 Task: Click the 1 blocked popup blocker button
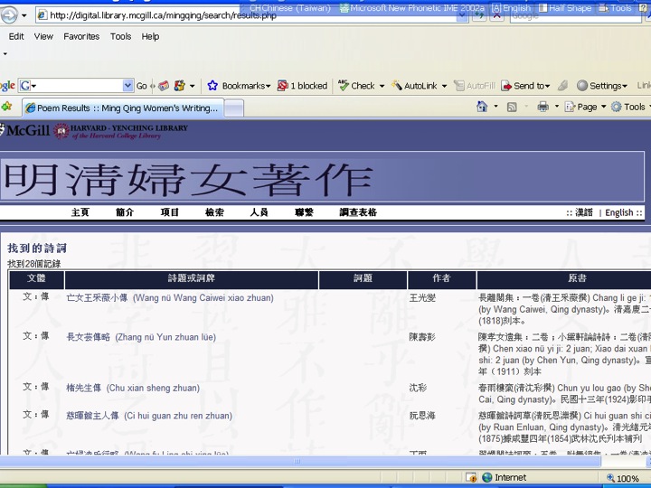(302, 86)
